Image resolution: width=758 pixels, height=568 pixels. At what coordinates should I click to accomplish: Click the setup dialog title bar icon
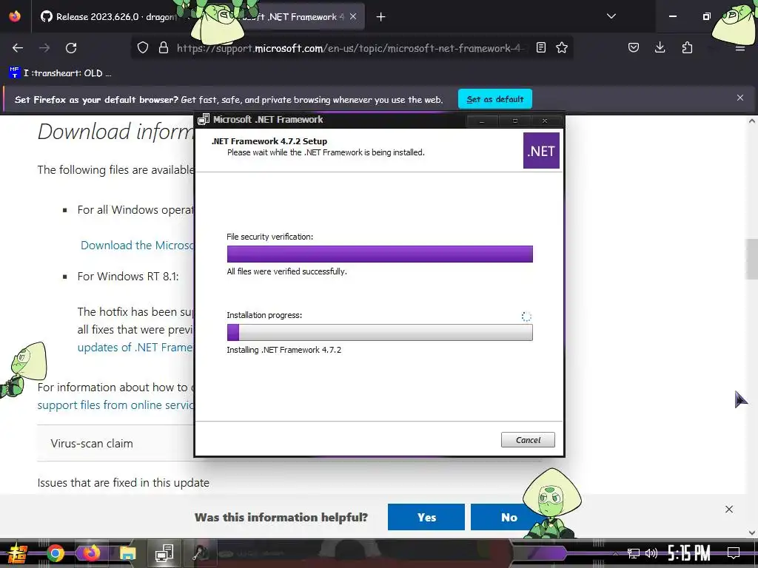pos(204,119)
